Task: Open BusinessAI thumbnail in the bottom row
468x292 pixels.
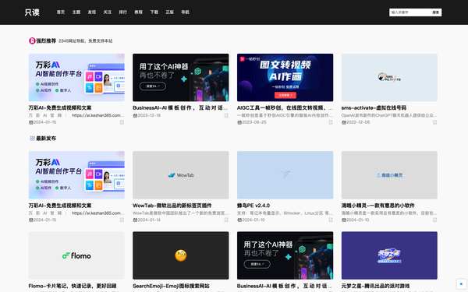Action: click(x=285, y=255)
